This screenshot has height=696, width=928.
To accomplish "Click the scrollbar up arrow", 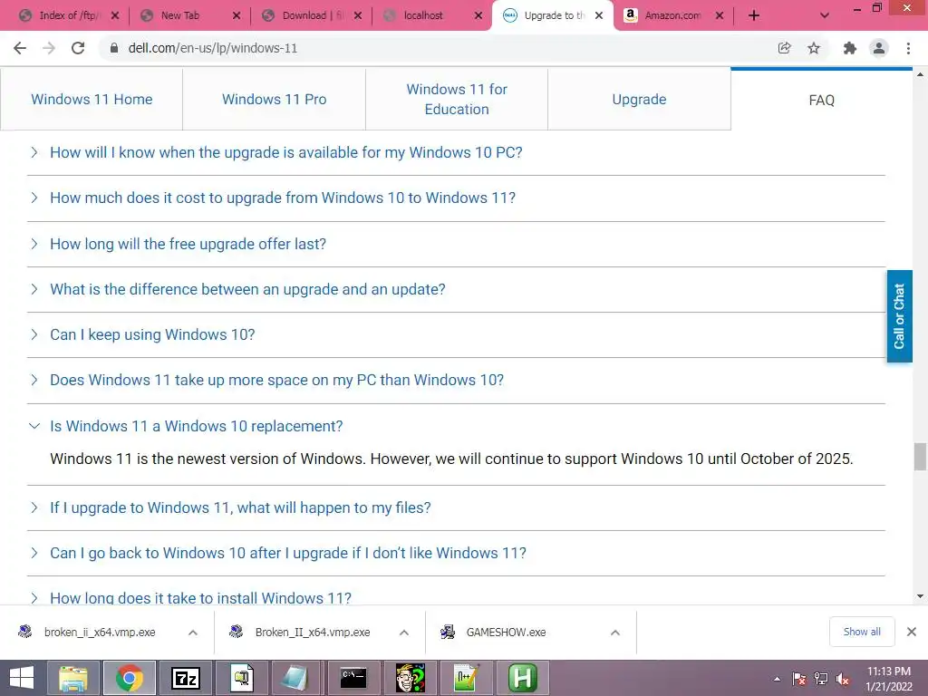I will pyautogui.click(x=920, y=74).
